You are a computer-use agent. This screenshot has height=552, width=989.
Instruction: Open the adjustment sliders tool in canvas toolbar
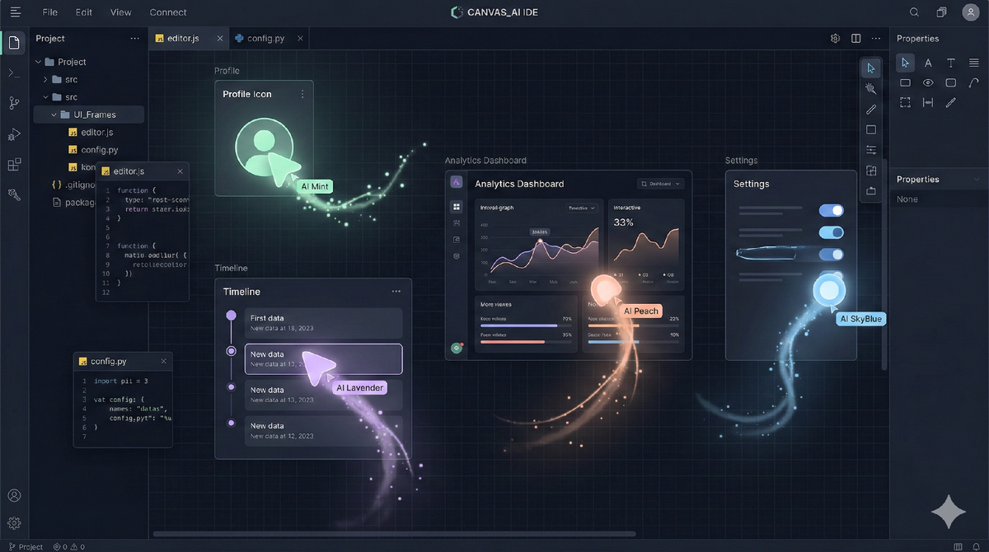871,150
